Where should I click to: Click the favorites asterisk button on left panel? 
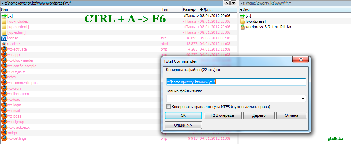[x=227, y=3]
